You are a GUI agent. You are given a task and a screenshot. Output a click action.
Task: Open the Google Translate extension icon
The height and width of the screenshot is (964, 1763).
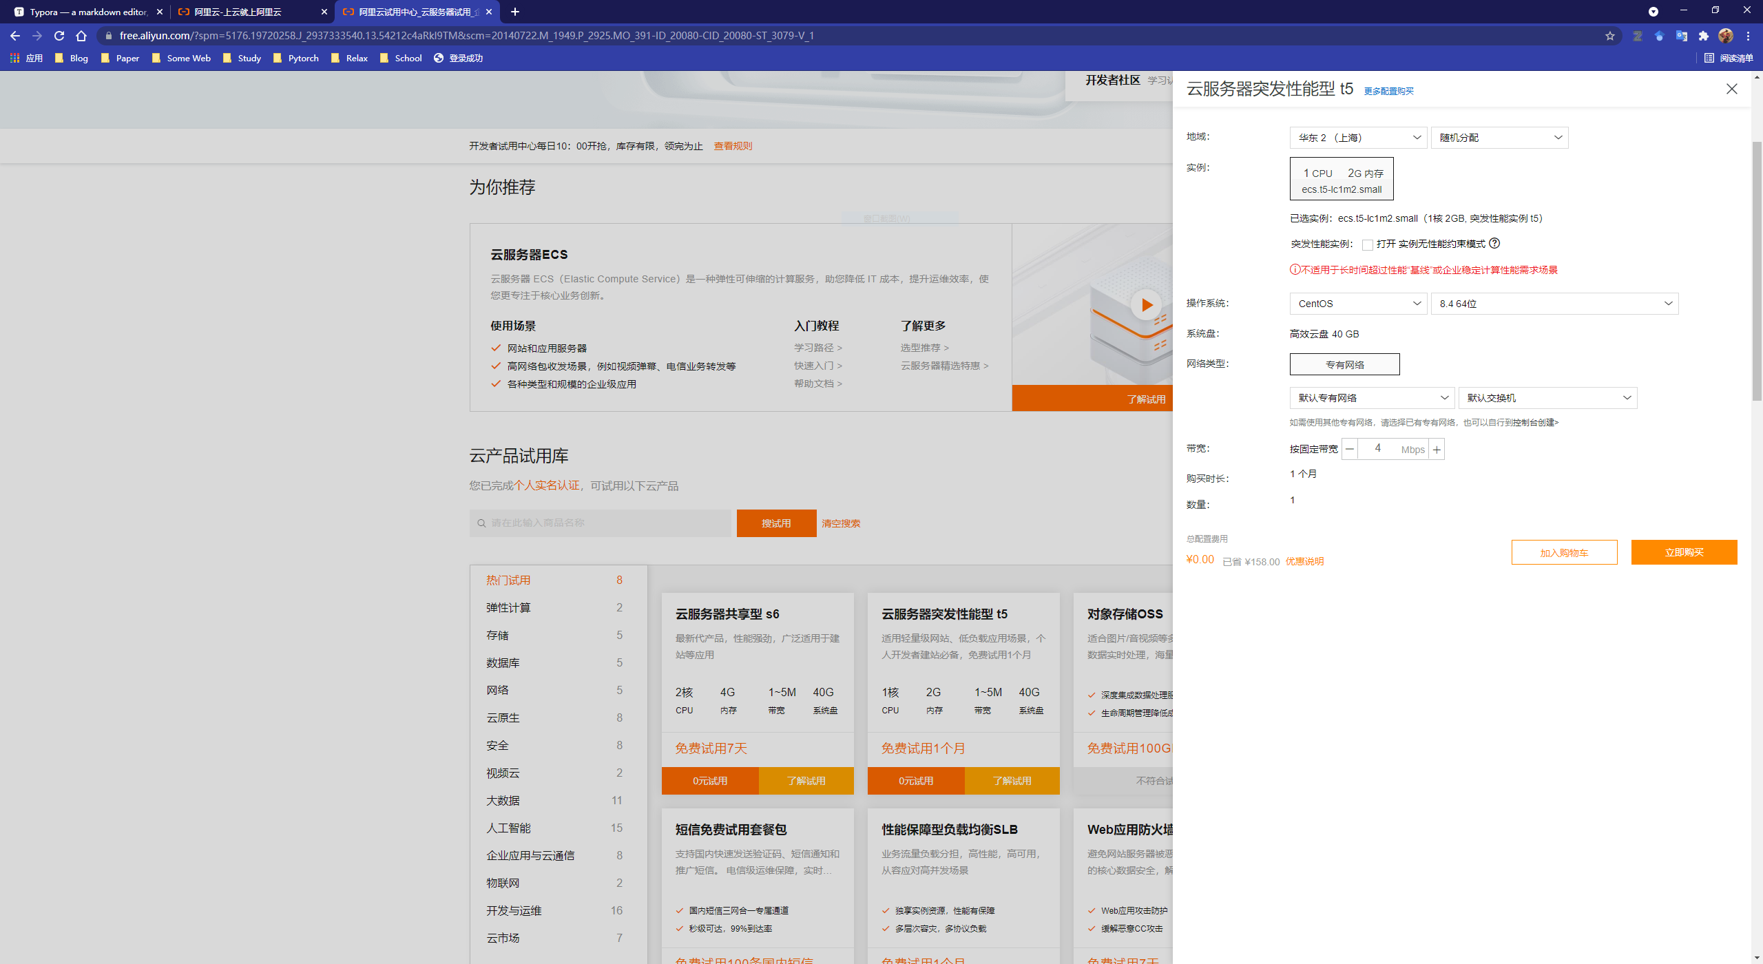tap(1682, 35)
